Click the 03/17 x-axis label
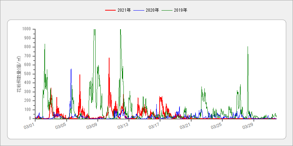 154,126
